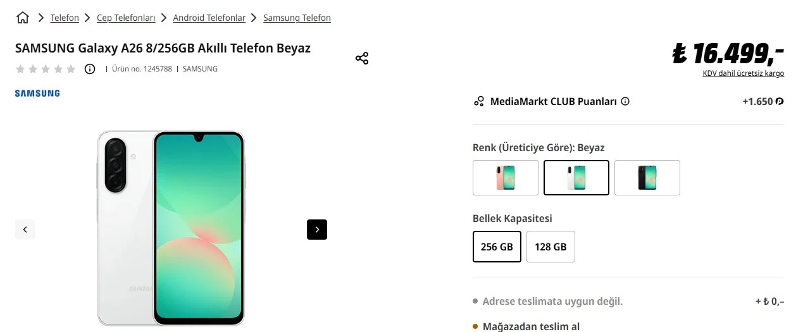The width and height of the screenshot is (803, 332).
Task: Go to Cep Telefonları breadcrumb
Action: tap(126, 18)
